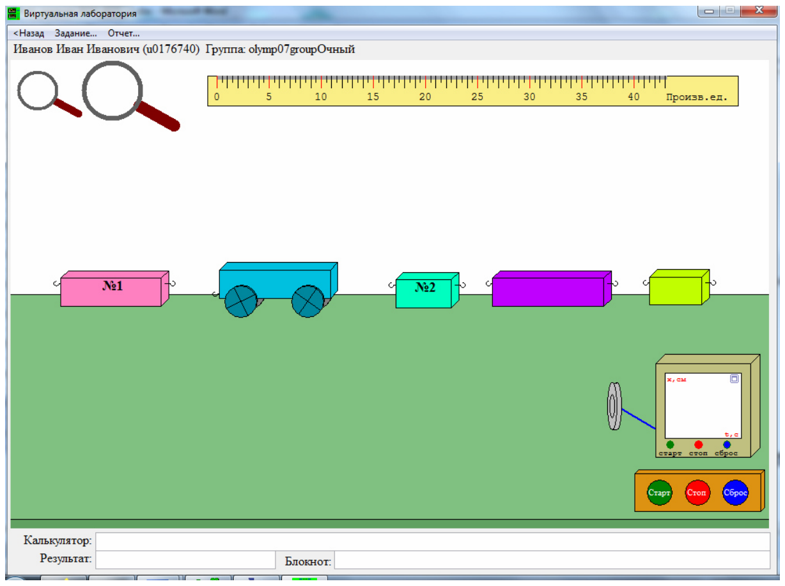This screenshot has width=785, height=586.
Task: Click the right hook of the yellow-green block
Action: (x=713, y=281)
